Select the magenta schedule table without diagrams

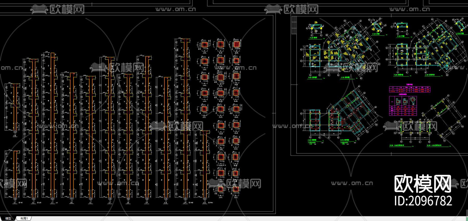coord(409,89)
